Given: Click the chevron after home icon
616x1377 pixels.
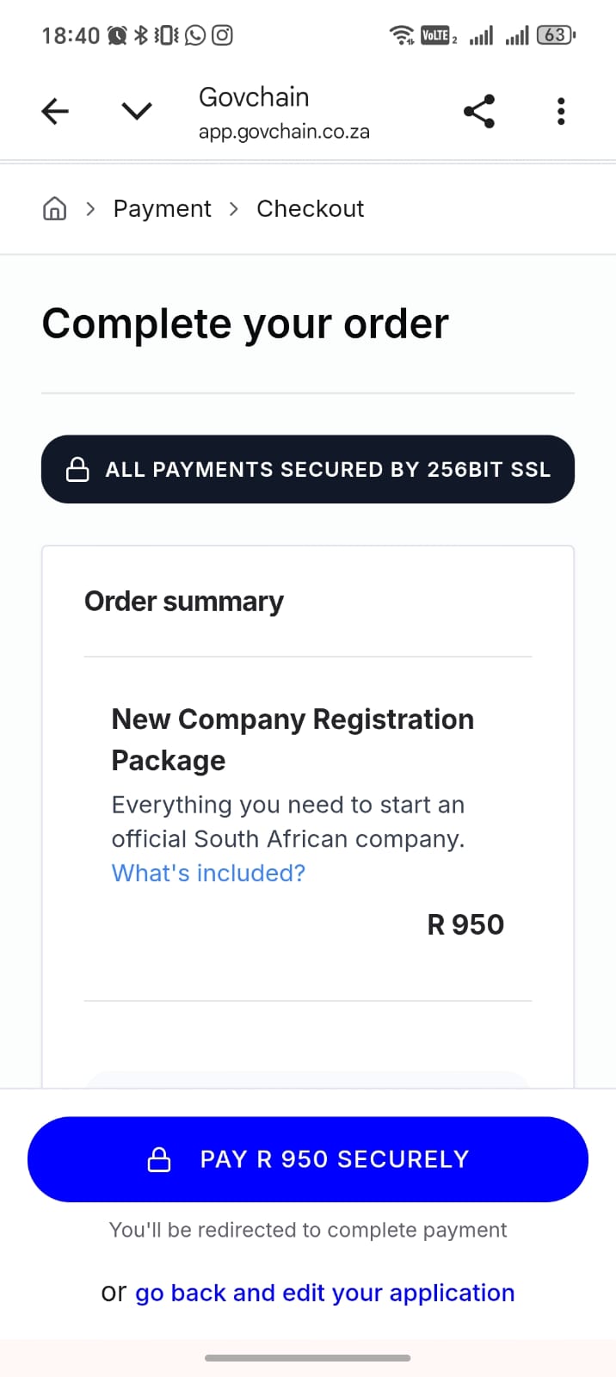Looking at the screenshot, I should [90, 208].
